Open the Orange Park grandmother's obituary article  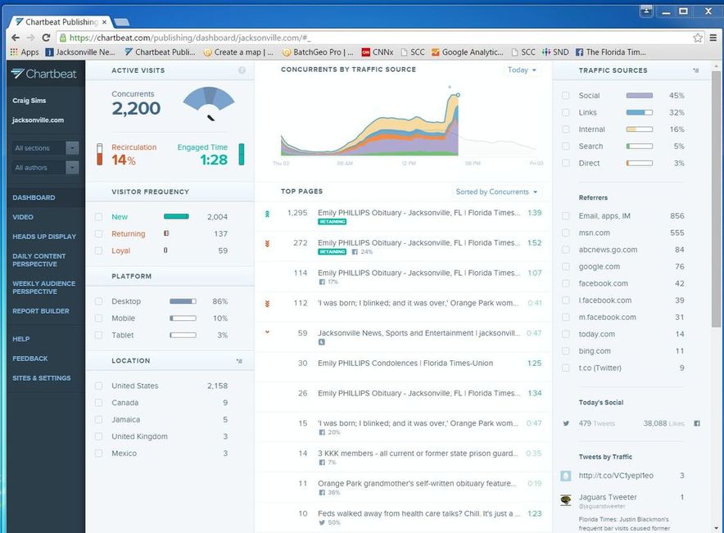(417, 483)
